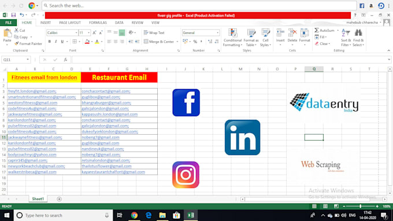Open Merge & Center dropdown arrow
Image resolution: width=393 pixels, height=221 pixels.
[x=177, y=42]
